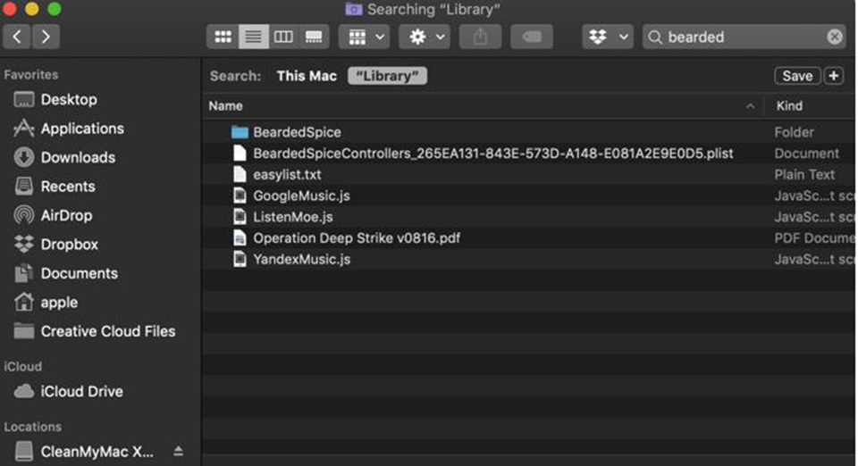Click the Locations section header
This screenshot has height=466, width=858.
coord(32,427)
